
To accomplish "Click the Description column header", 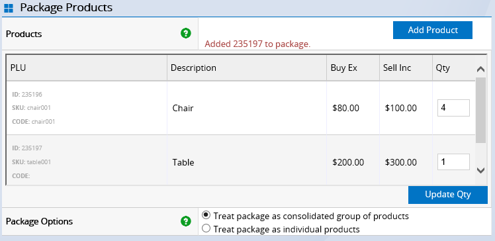I will (247, 68).
